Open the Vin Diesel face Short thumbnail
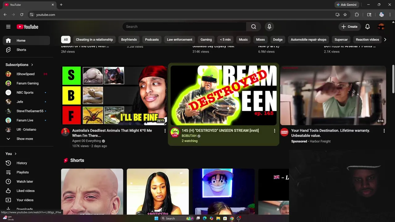This screenshot has height=222, width=395. 92,191
